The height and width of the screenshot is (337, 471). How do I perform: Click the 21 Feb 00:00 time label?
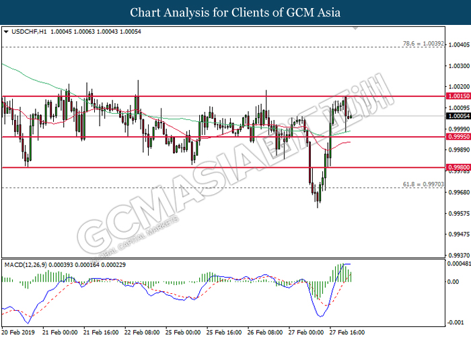(x=60, y=332)
